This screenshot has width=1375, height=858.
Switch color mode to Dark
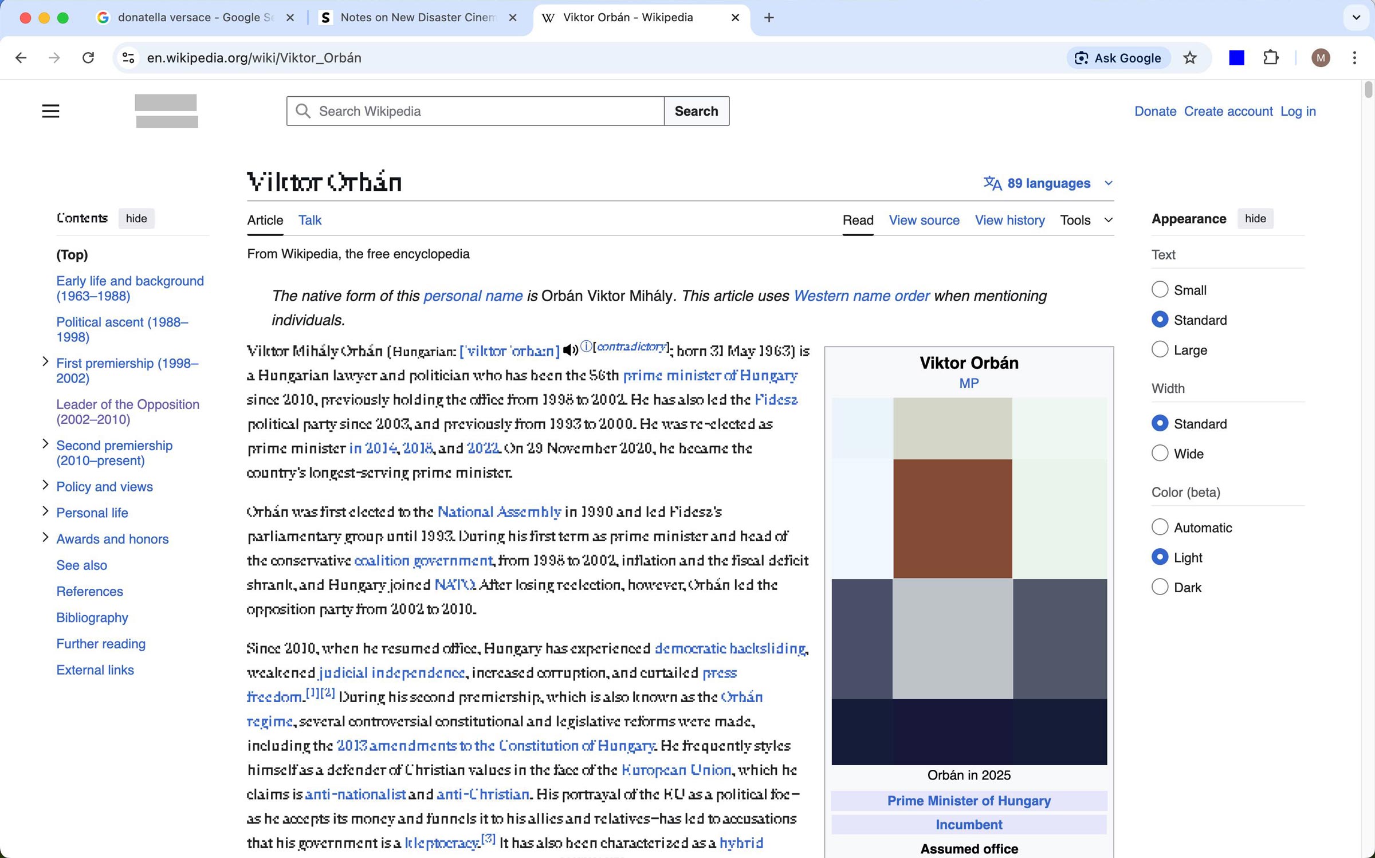[1160, 587]
